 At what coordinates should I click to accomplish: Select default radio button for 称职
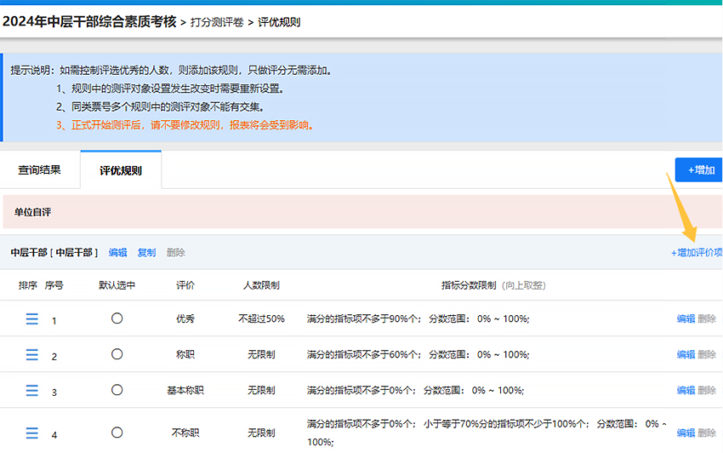click(117, 354)
